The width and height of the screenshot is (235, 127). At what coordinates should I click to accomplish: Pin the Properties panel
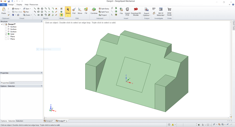(42, 73)
